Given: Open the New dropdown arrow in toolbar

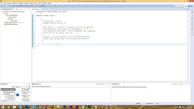Looking at the screenshot, I should (4, 6).
